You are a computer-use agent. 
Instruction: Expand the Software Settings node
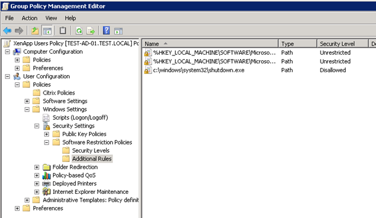pos(27,101)
